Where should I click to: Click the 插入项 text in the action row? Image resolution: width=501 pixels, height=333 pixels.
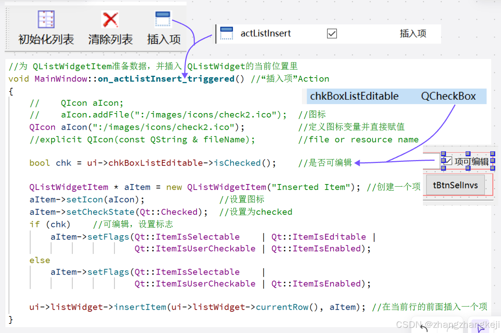(413, 34)
